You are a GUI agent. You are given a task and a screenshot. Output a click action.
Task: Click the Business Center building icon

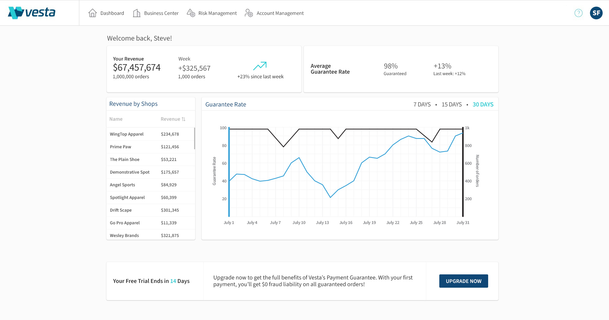137,13
